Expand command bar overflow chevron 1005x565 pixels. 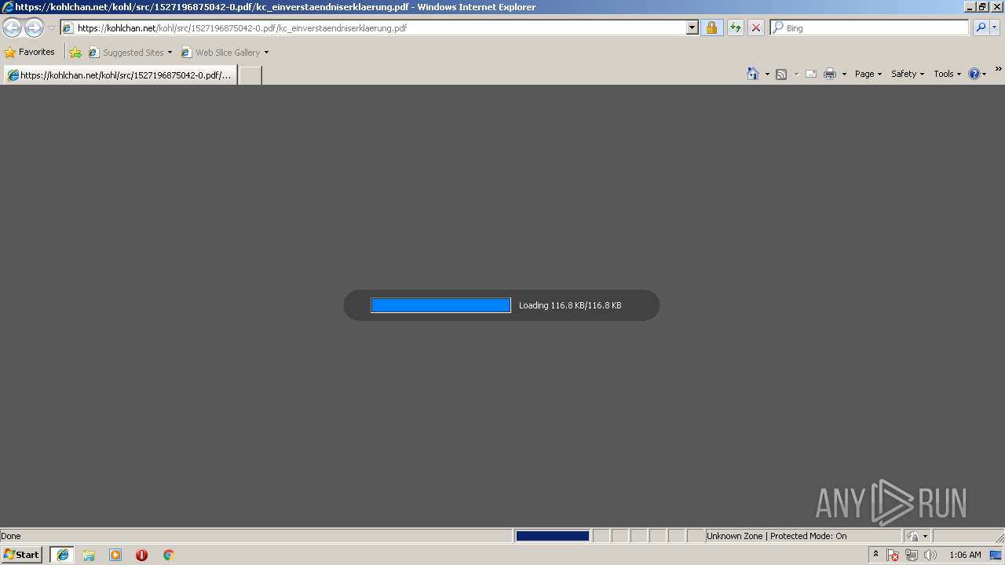point(998,70)
